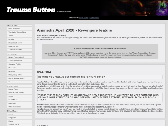Click 'Check the contents of the drama track' heading
The image size is (168, 126).
coord(100,49)
